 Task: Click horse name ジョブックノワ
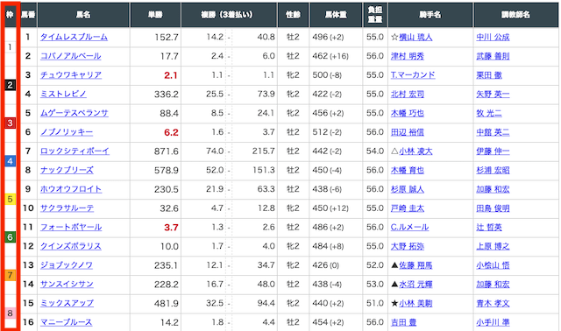tap(67, 265)
